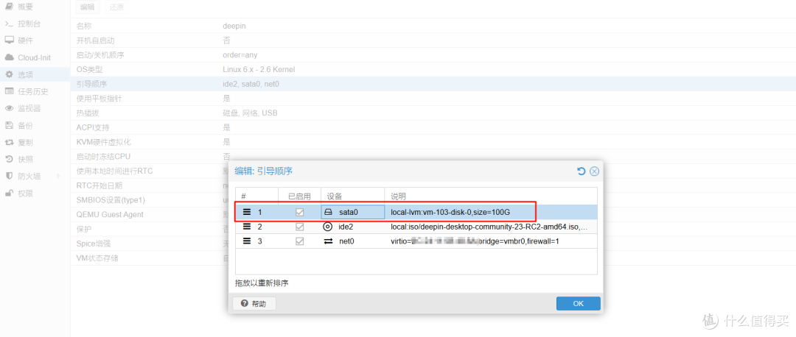Click the 说明 column header
The height and width of the screenshot is (337, 796).
[490, 196]
